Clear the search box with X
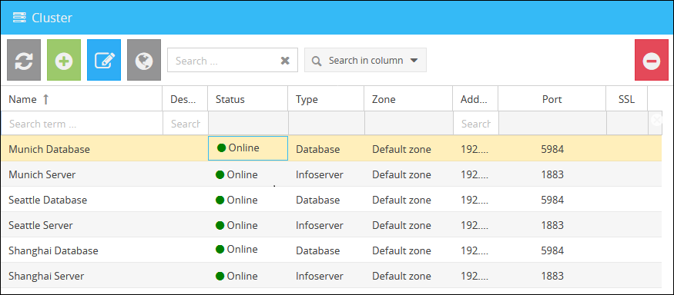 click(x=285, y=61)
